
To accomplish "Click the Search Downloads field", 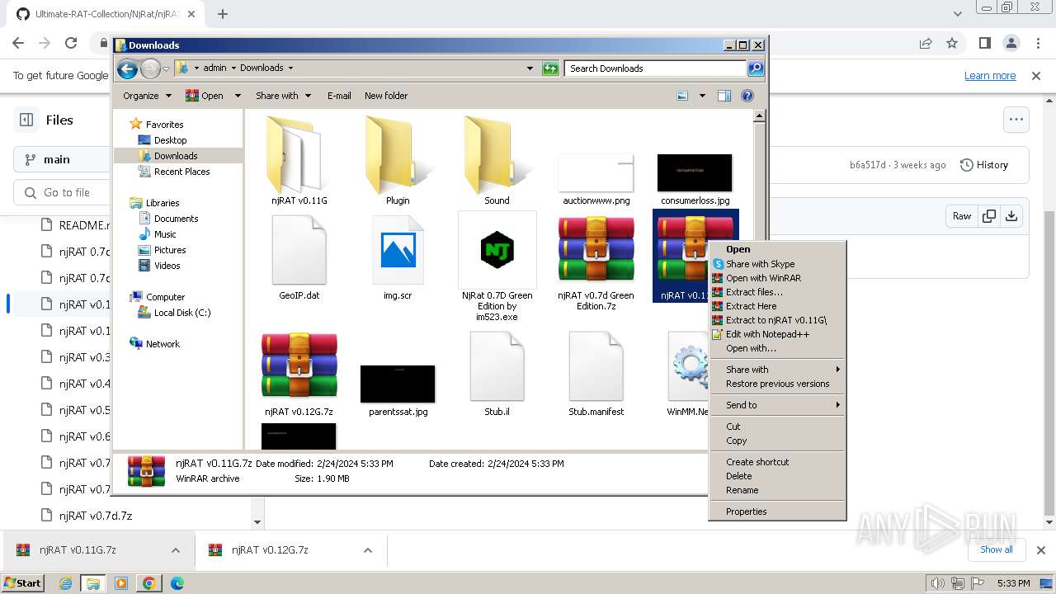I will coord(656,68).
